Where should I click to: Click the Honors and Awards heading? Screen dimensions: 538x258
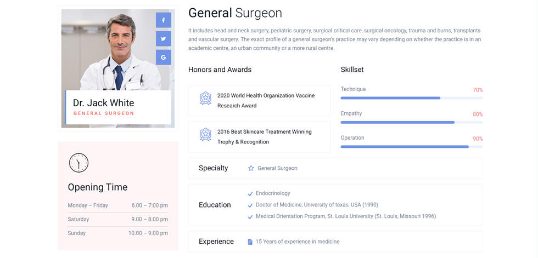coord(220,70)
